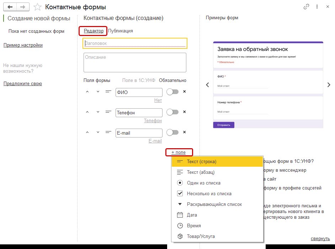Image resolution: width=335 pixels, height=249 pixels.
Task: Select 'Раскрывающийся список' from the menu
Action: [214, 204]
